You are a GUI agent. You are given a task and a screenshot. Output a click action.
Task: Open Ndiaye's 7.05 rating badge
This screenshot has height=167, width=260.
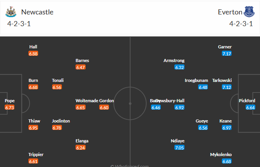click(179, 148)
